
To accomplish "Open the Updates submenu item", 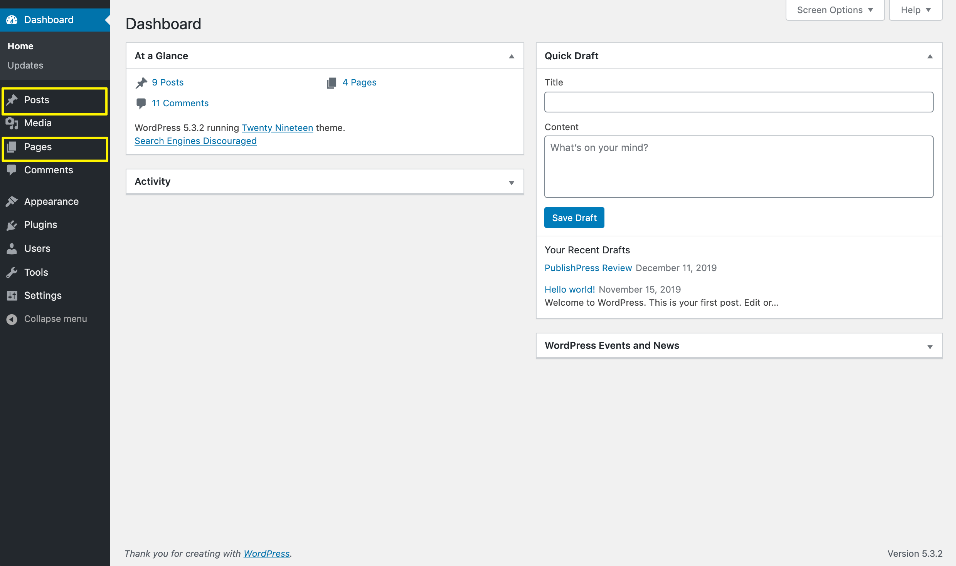I will [25, 65].
